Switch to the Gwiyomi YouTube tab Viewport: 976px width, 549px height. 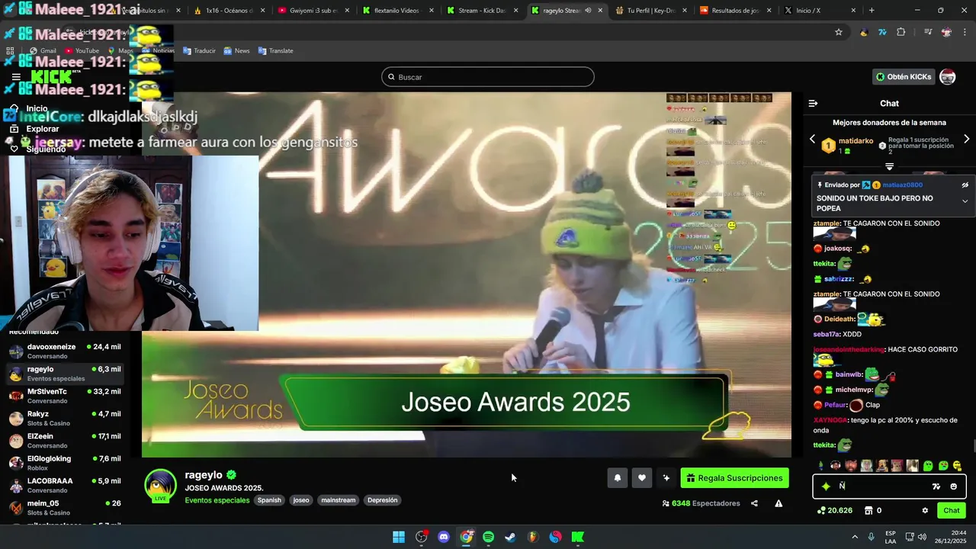(x=314, y=11)
